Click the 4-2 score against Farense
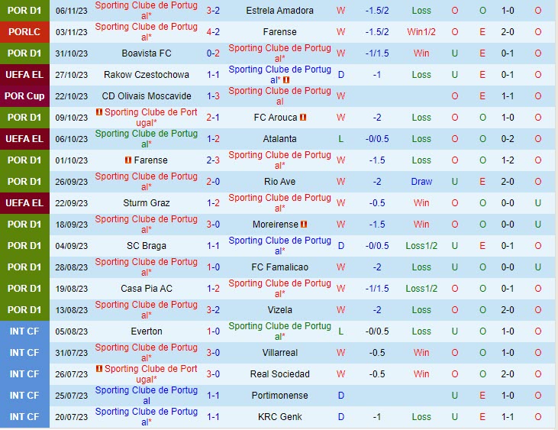Screen dimensions: 558x430 (213, 32)
